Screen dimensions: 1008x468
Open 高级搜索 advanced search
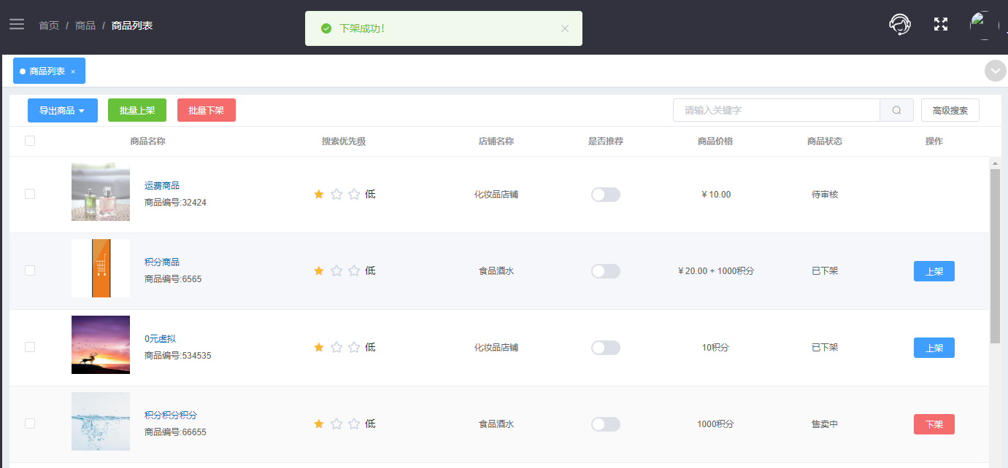click(950, 111)
